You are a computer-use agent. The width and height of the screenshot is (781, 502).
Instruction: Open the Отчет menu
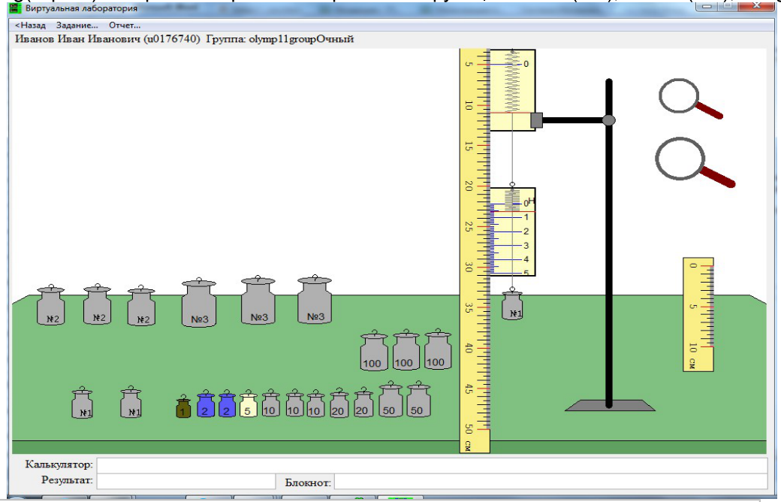(x=125, y=25)
